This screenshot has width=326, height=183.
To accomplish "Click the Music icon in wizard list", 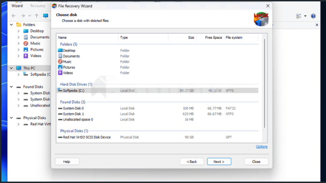I will pyautogui.click(x=60, y=62).
